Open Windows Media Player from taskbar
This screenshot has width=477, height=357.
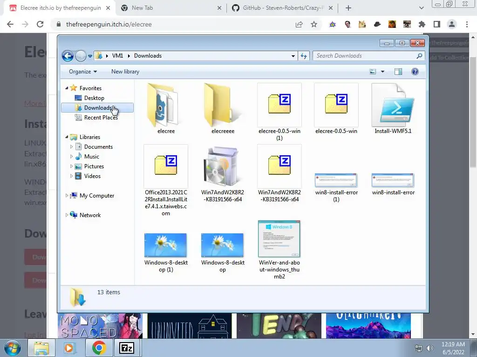(x=69, y=348)
